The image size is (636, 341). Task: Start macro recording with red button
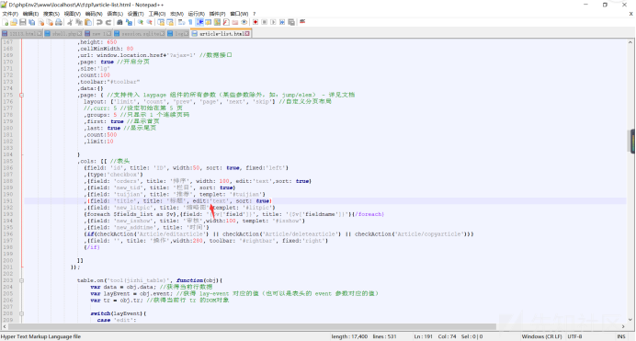tap(256, 22)
